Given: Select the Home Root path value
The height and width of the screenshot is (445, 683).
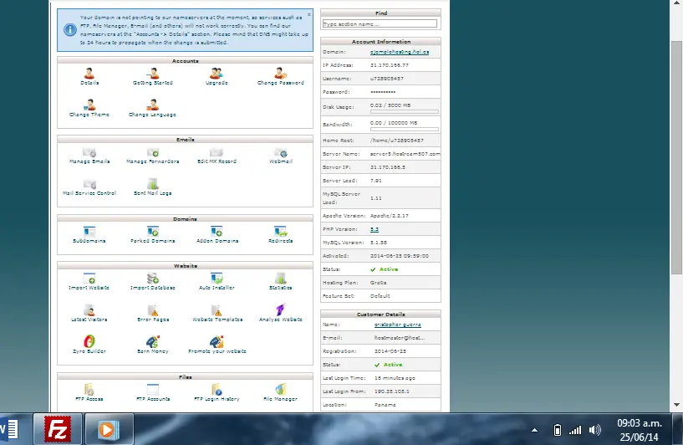Looking at the screenshot, I should click(397, 141).
